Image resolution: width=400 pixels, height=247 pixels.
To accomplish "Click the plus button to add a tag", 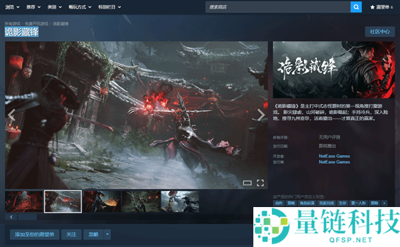I will tap(384, 203).
